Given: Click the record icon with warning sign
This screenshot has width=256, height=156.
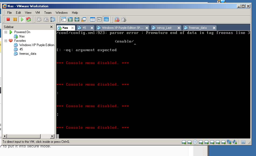Looking at the screenshot, I should coord(117,20).
